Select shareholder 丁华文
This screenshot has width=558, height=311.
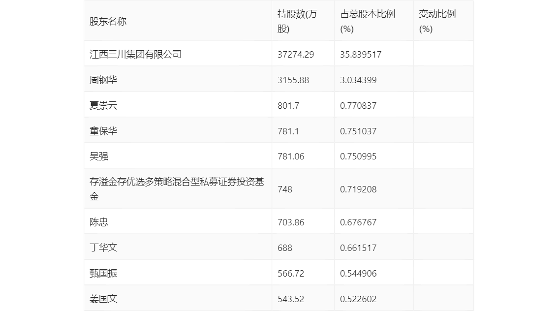point(103,248)
